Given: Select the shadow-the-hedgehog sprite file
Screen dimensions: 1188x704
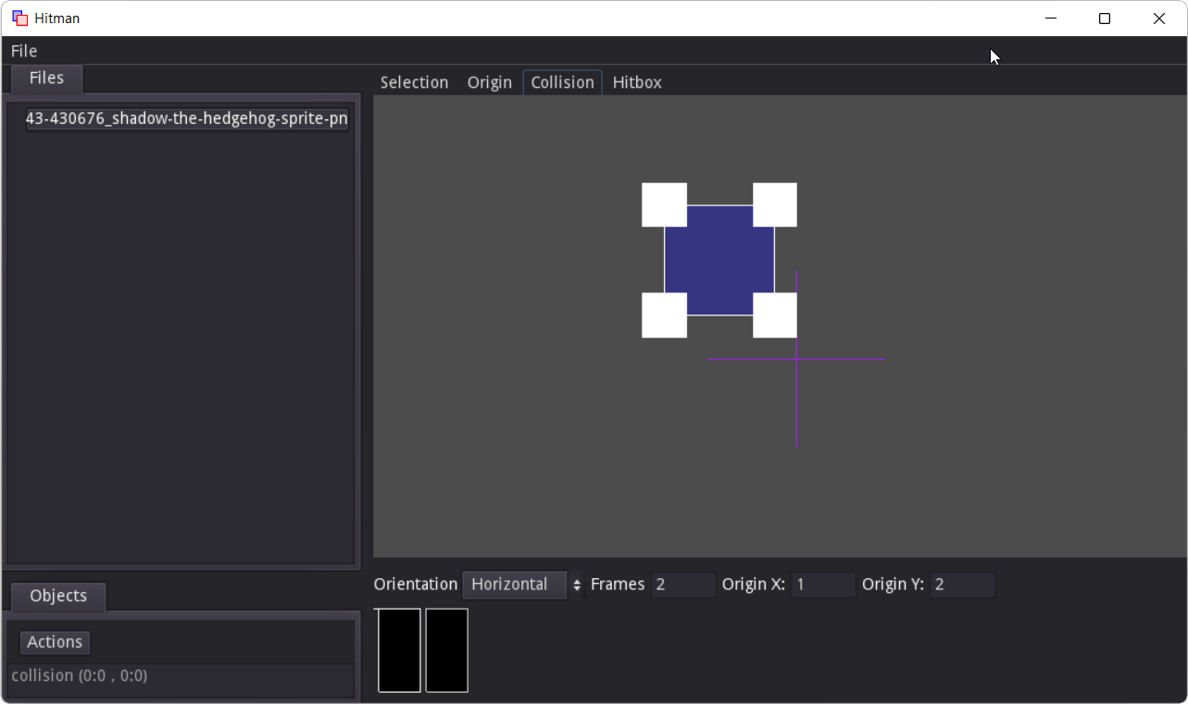Looking at the screenshot, I should click(187, 118).
